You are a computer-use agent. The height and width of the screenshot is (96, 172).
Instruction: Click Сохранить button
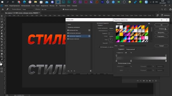(161, 37)
